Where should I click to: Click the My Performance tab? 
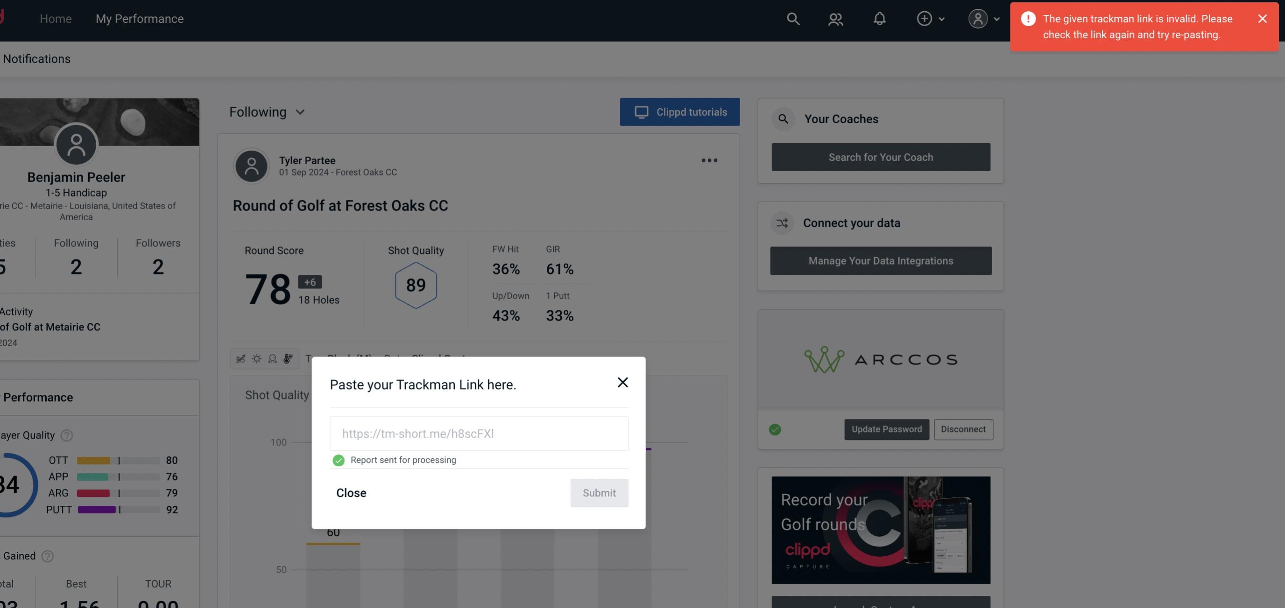pyautogui.click(x=139, y=17)
